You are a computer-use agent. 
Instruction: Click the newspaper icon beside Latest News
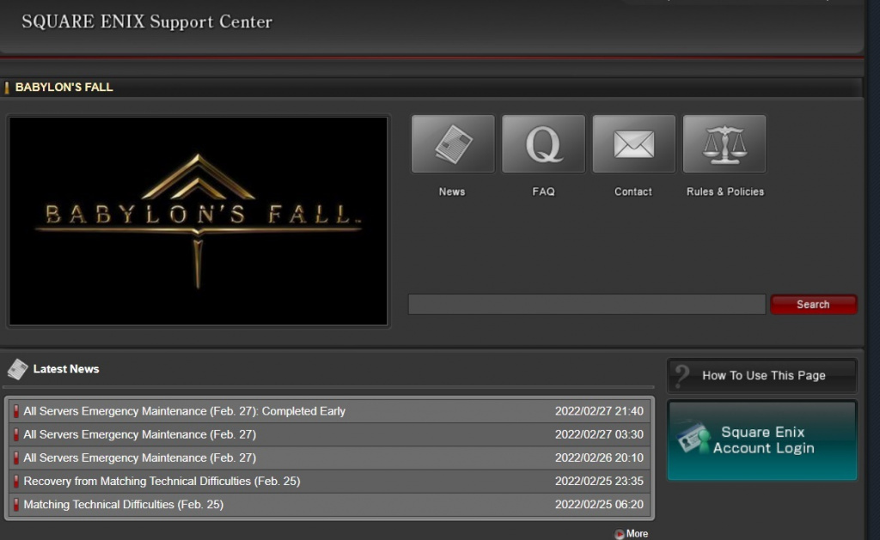tap(16, 368)
